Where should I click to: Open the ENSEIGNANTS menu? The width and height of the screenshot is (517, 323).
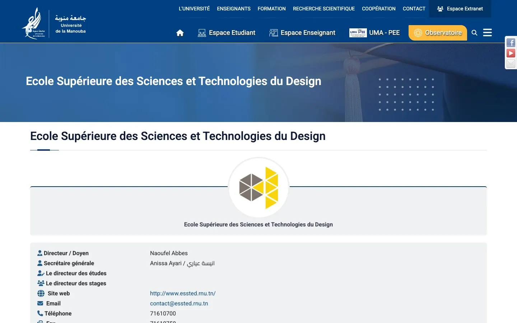coord(234,9)
